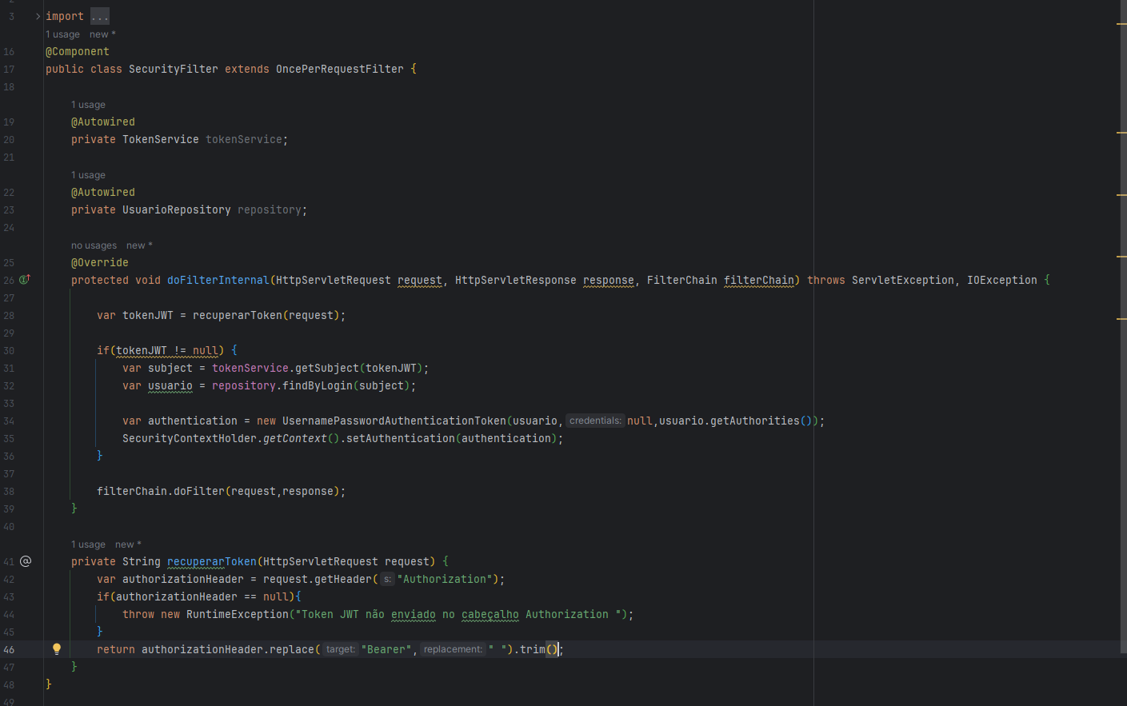
Task: Click 'new *' hint above recuperarToken method
Action: (128, 544)
